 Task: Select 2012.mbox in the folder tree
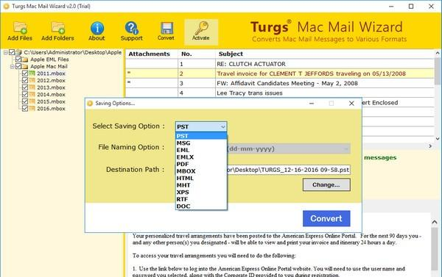[51, 80]
